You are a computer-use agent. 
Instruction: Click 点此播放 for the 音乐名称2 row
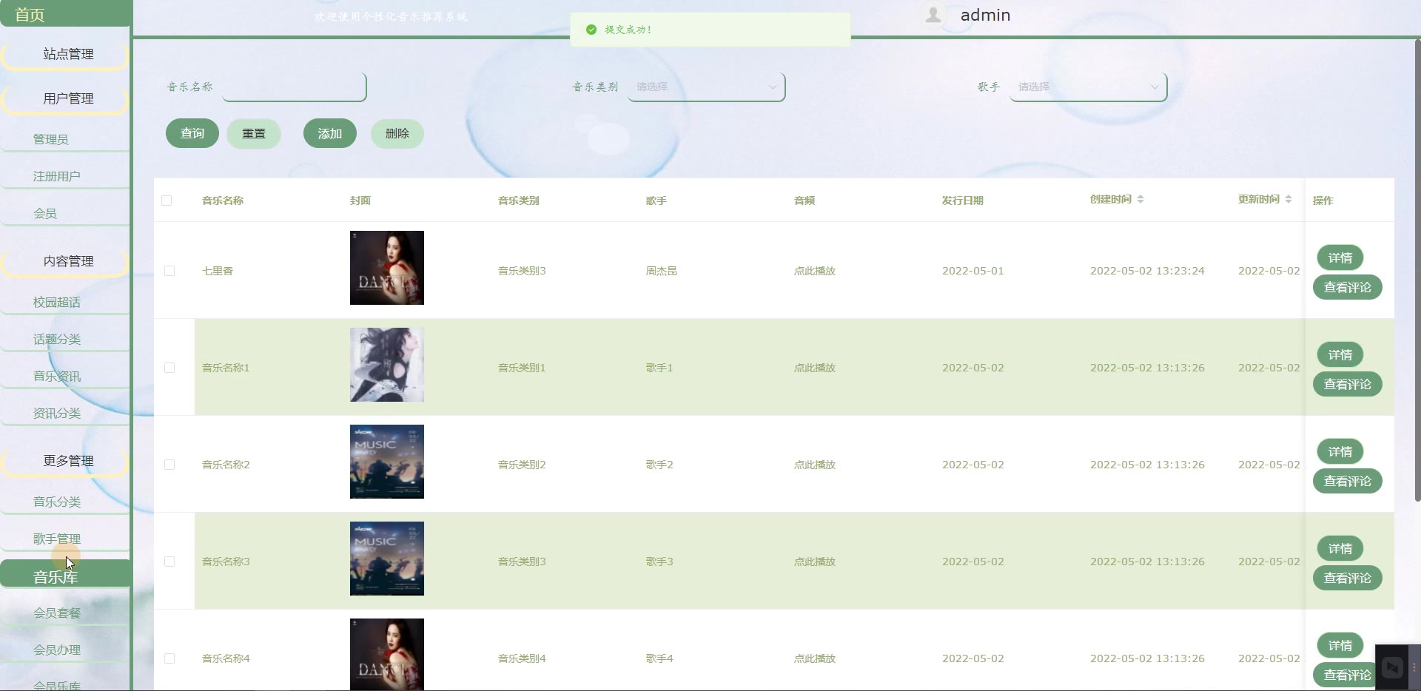coord(815,465)
